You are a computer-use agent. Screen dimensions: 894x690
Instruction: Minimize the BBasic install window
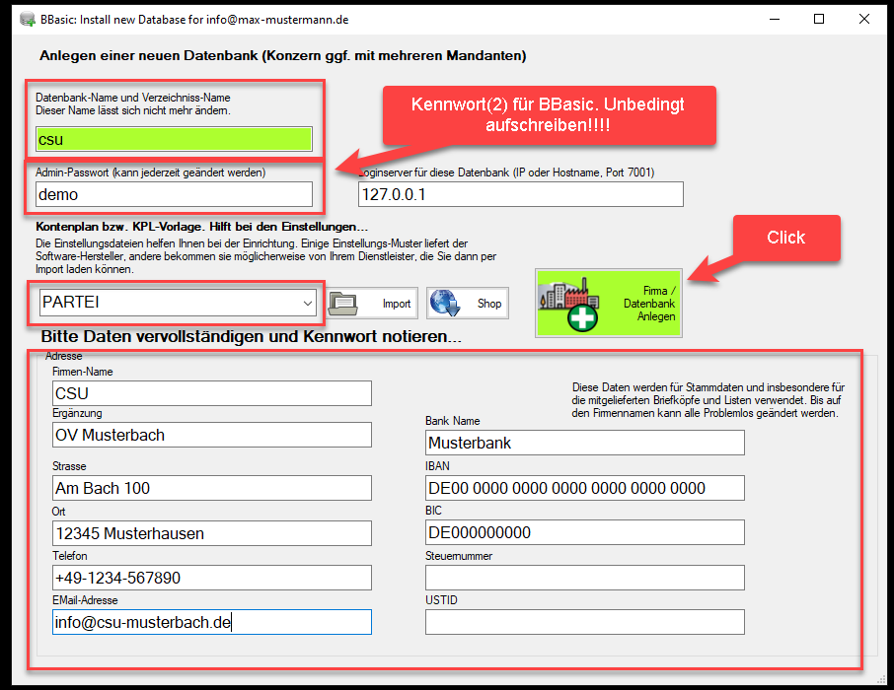[775, 20]
